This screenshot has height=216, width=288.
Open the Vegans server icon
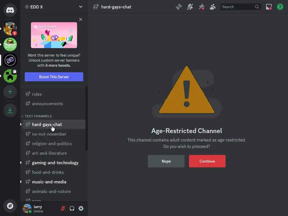click(x=10, y=44)
